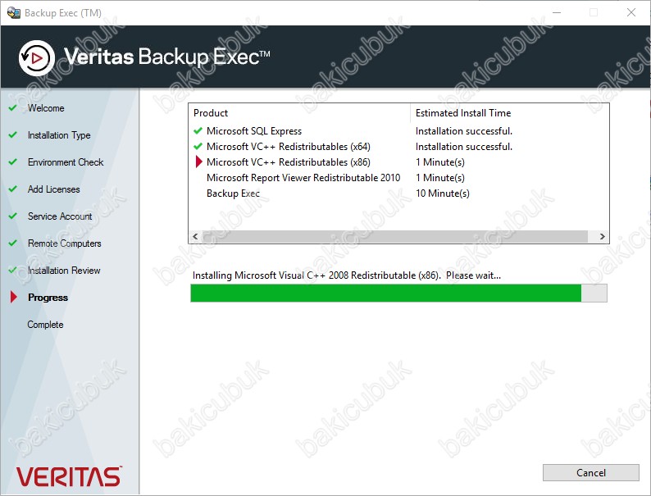The width and height of the screenshot is (651, 496).
Task: Click the Cancel button
Action: [591, 472]
